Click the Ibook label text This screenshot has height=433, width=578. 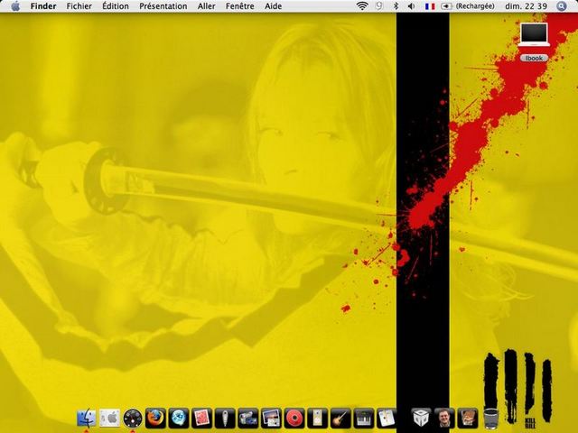(534, 58)
